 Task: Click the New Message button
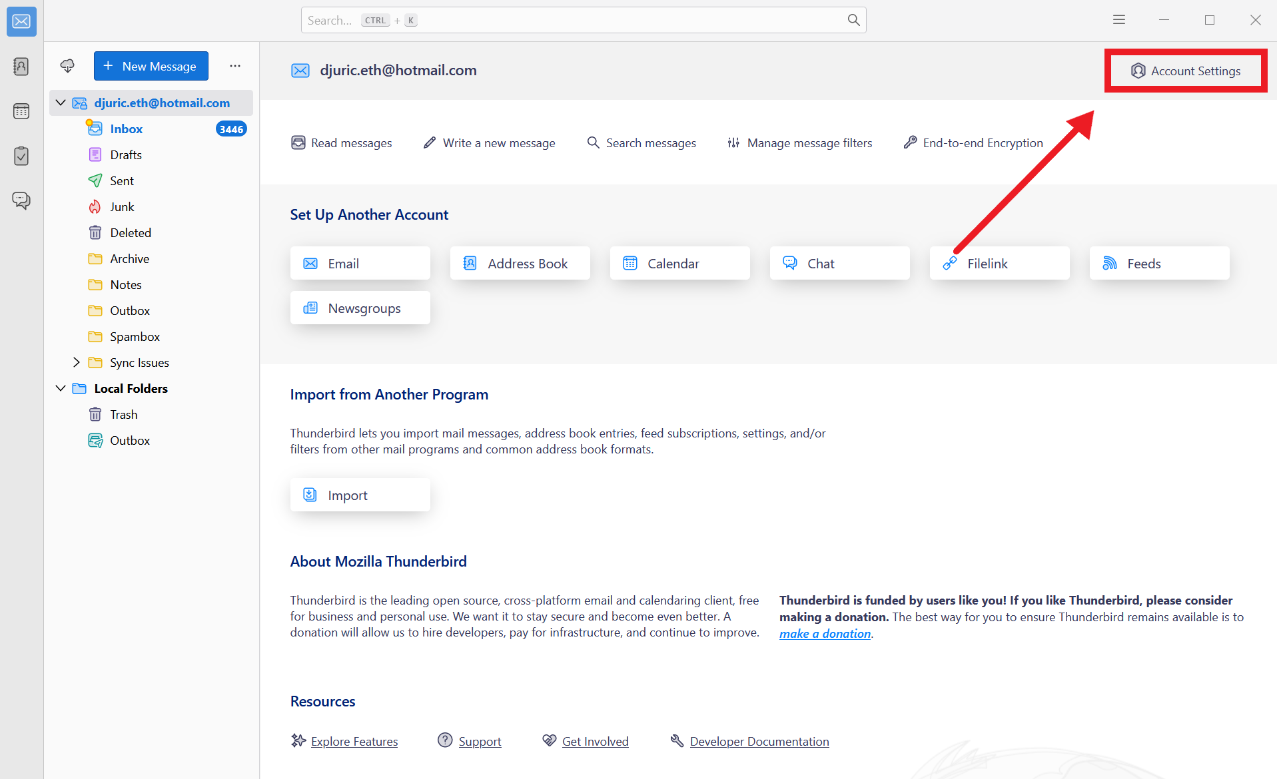pyautogui.click(x=151, y=66)
